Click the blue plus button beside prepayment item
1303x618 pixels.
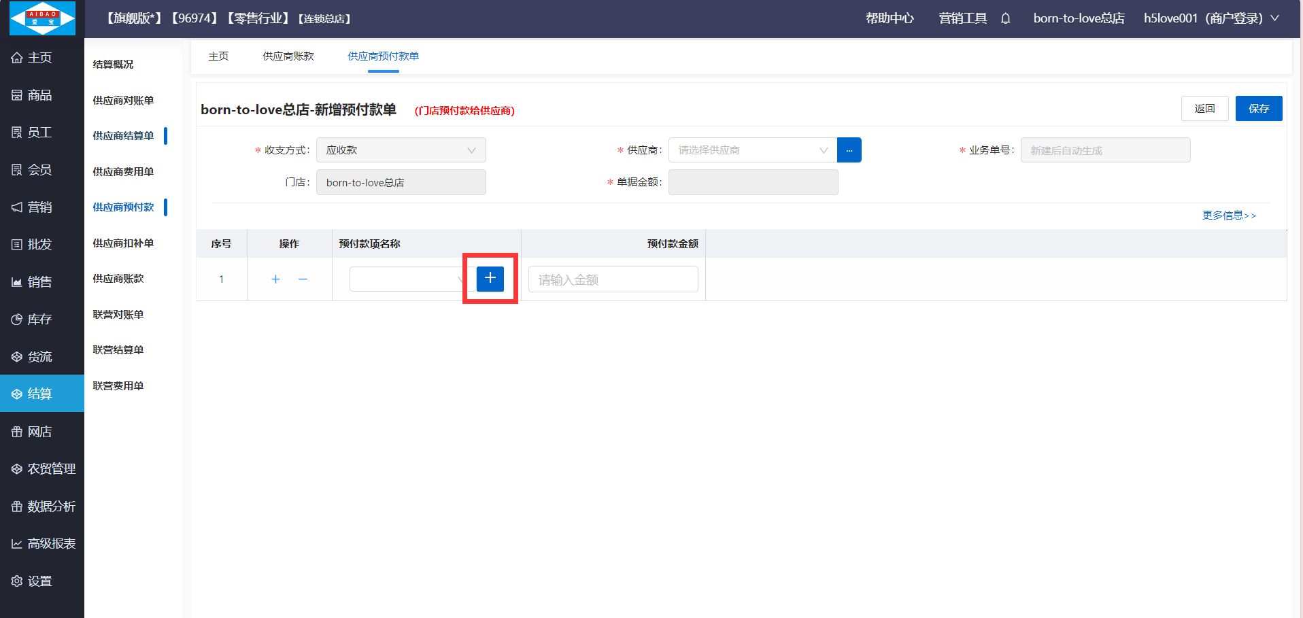pos(490,279)
